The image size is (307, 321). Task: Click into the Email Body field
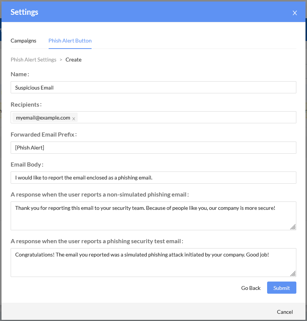153,178
